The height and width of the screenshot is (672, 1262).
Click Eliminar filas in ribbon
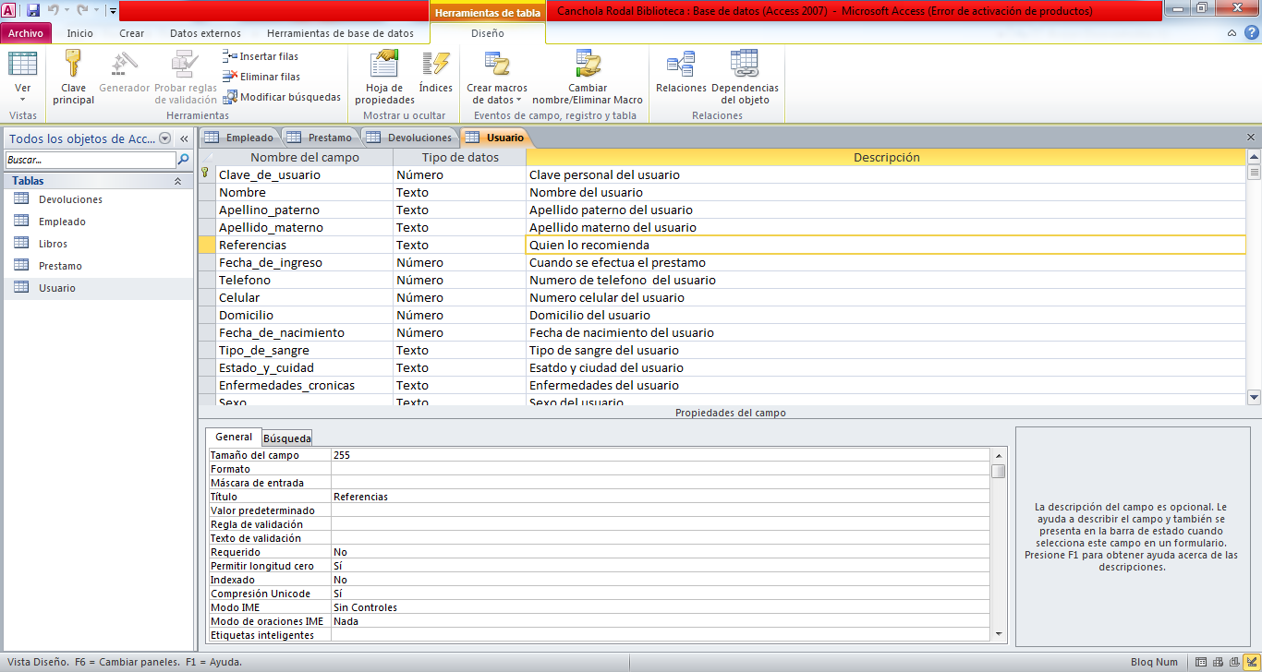(262, 77)
